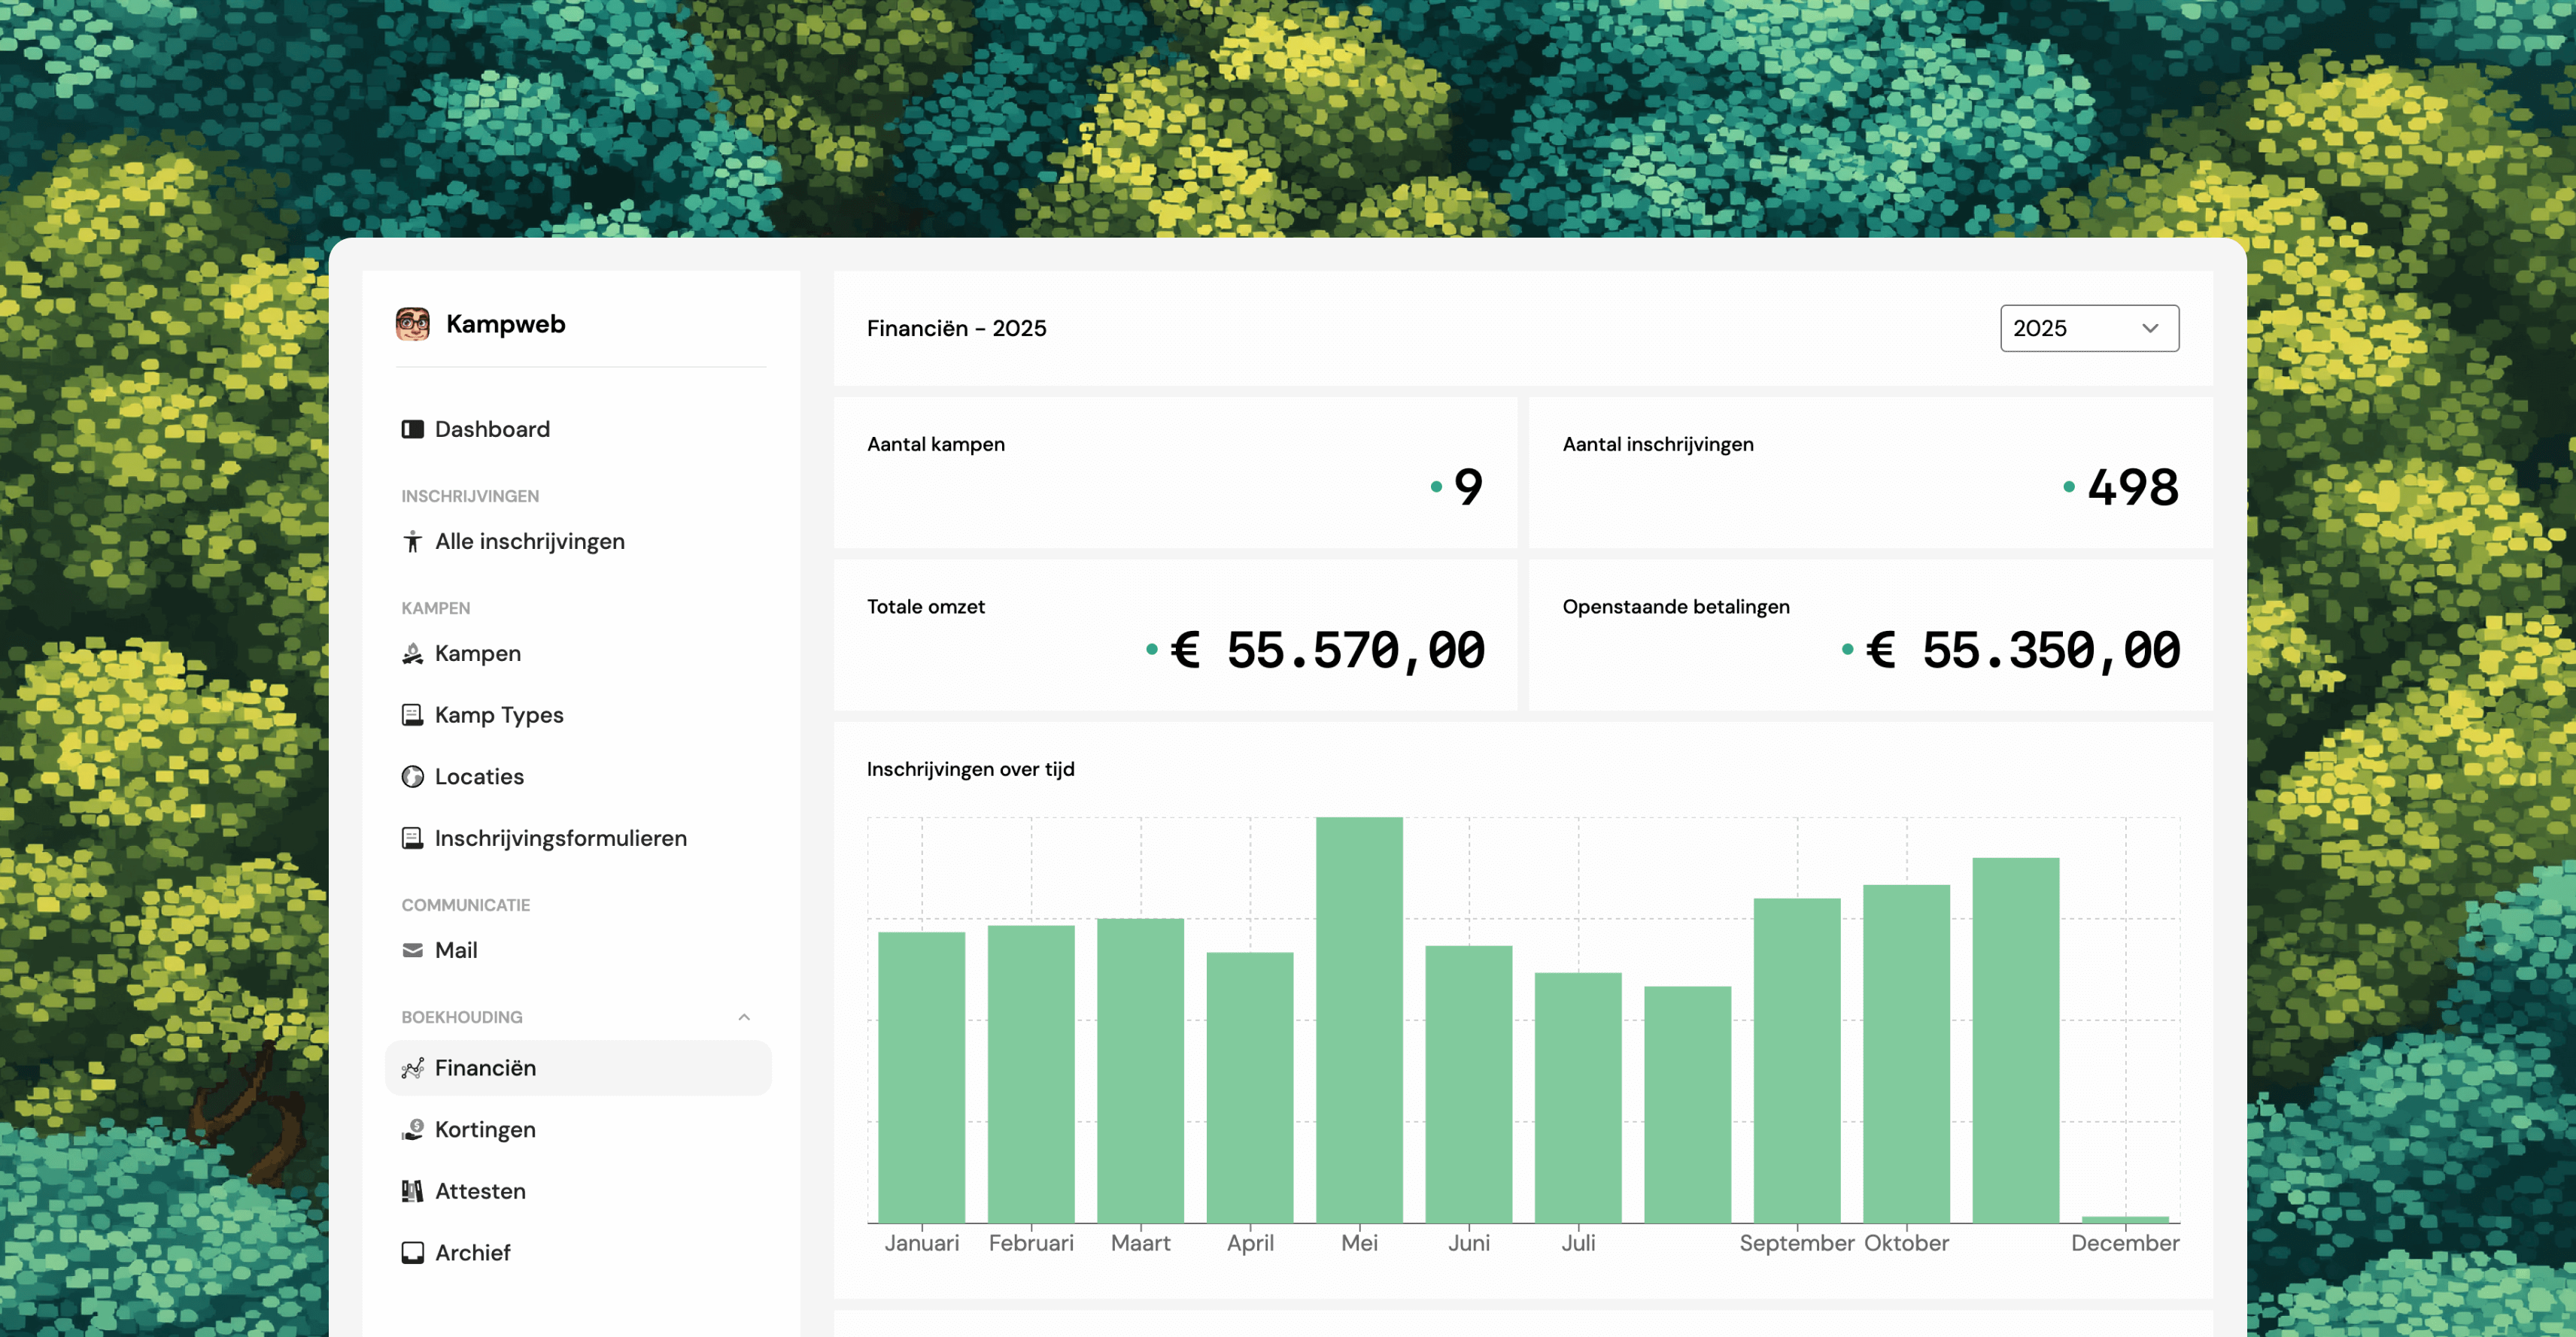Click the Locaties globe icon

[x=412, y=777]
